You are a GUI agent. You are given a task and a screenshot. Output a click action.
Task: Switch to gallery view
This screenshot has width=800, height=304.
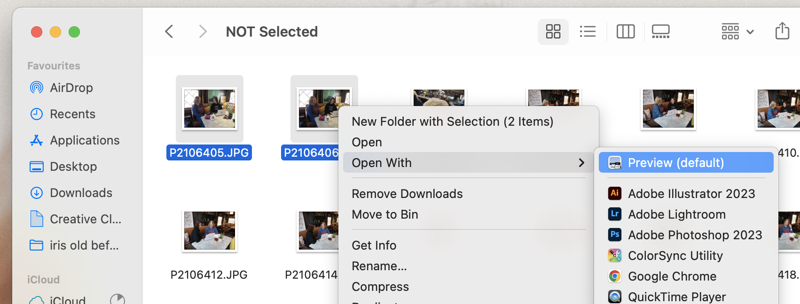coord(660,31)
